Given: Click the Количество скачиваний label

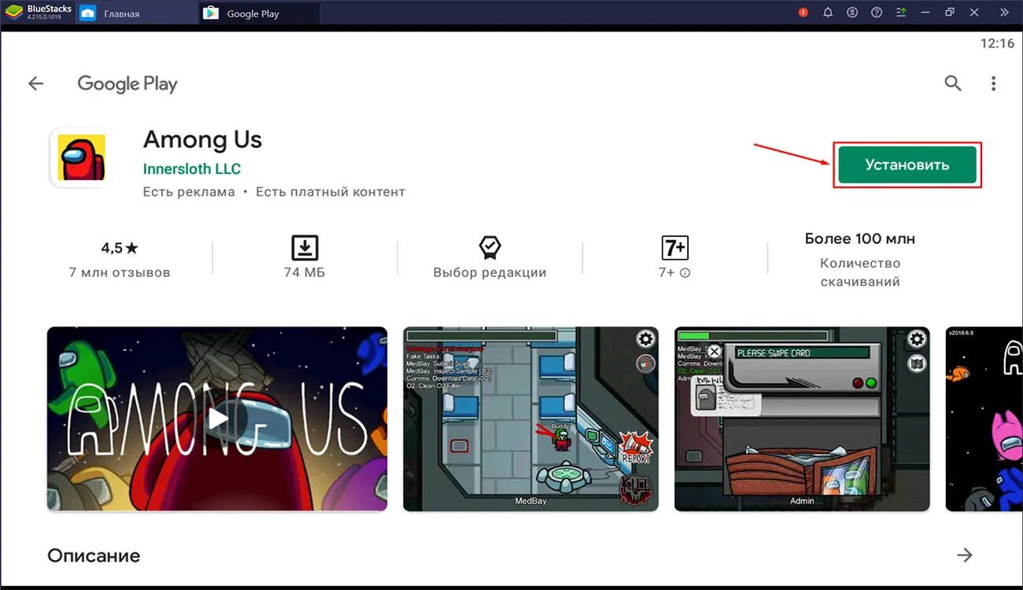Looking at the screenshot, I should [x=859, y=272].
